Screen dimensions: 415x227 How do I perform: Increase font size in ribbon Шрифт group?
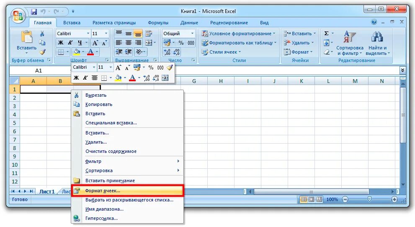95,43
